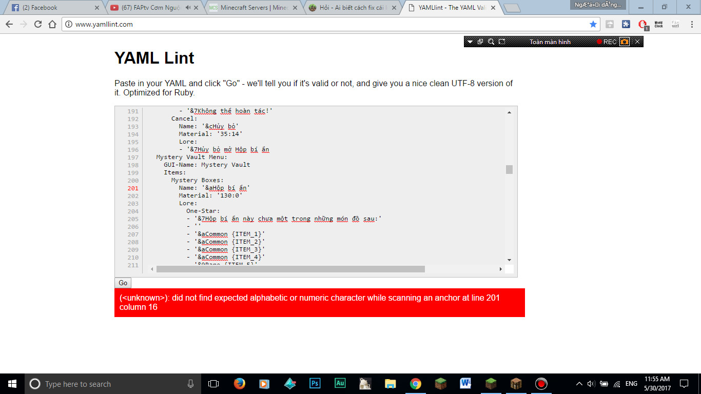Start recording with the REC button
The height and width of the screenshot is (394, 701).
[x=607, y=42]
